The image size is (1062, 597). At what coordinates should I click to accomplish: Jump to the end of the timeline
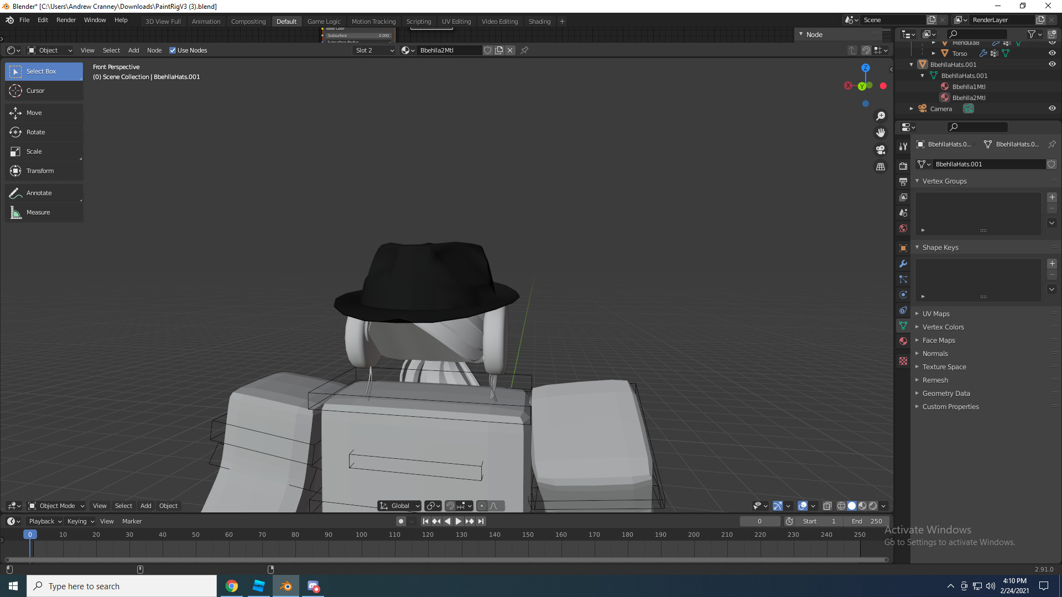pyautogui.click(x=481, y=521)
